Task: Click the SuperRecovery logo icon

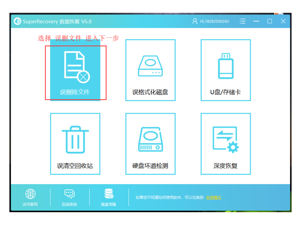Action: (18, 21)
